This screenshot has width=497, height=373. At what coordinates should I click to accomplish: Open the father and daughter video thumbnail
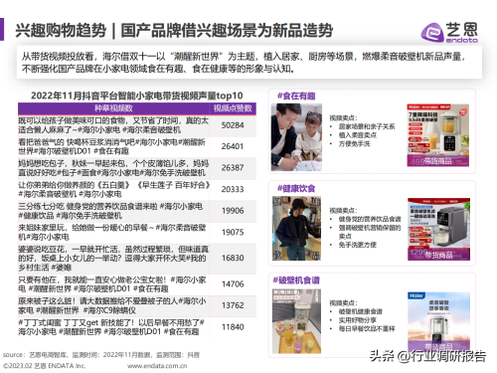point(296,137)
